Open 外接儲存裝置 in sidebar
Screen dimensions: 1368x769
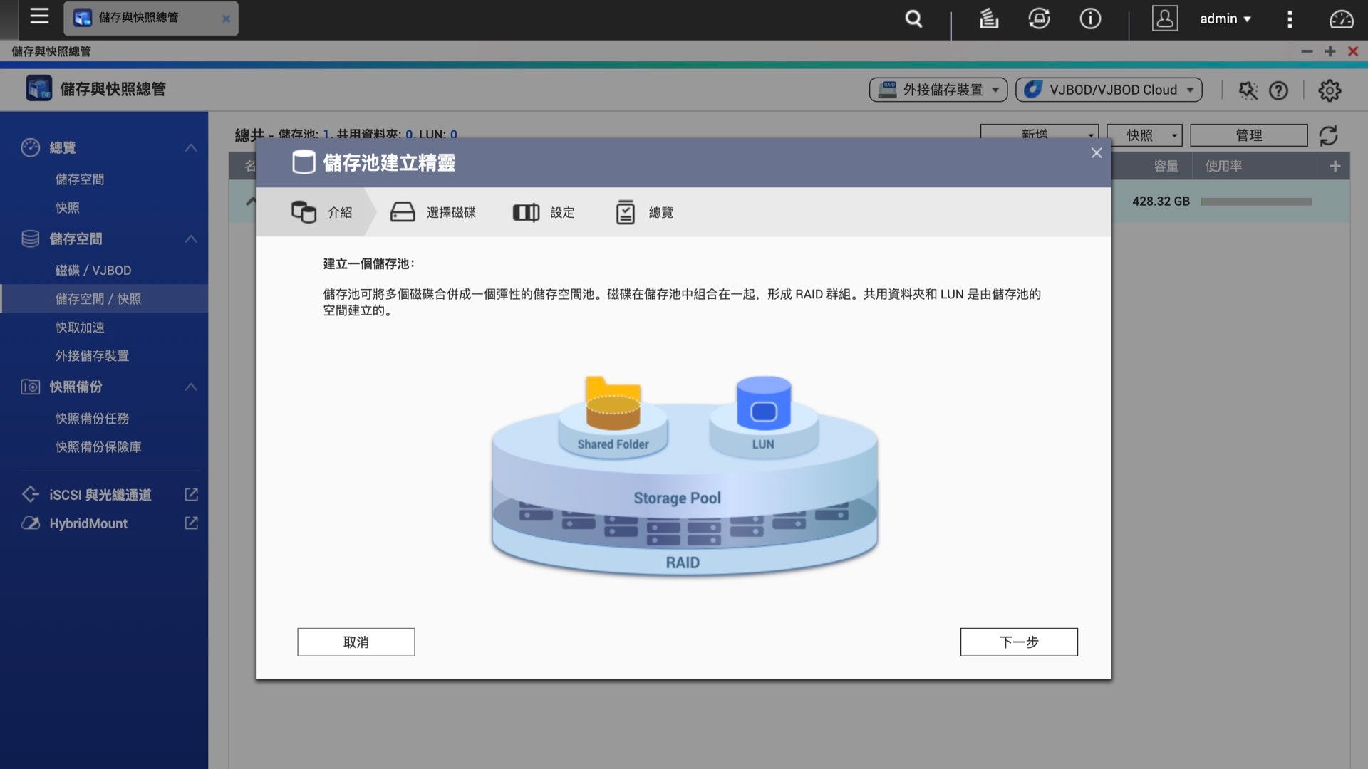click(x=92, y=356)
